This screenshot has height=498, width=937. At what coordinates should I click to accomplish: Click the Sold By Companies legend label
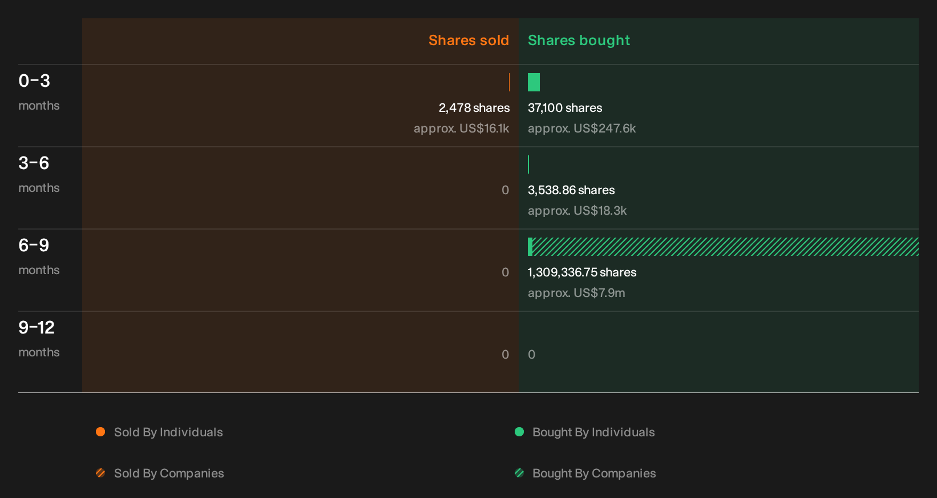click(169, 473)
